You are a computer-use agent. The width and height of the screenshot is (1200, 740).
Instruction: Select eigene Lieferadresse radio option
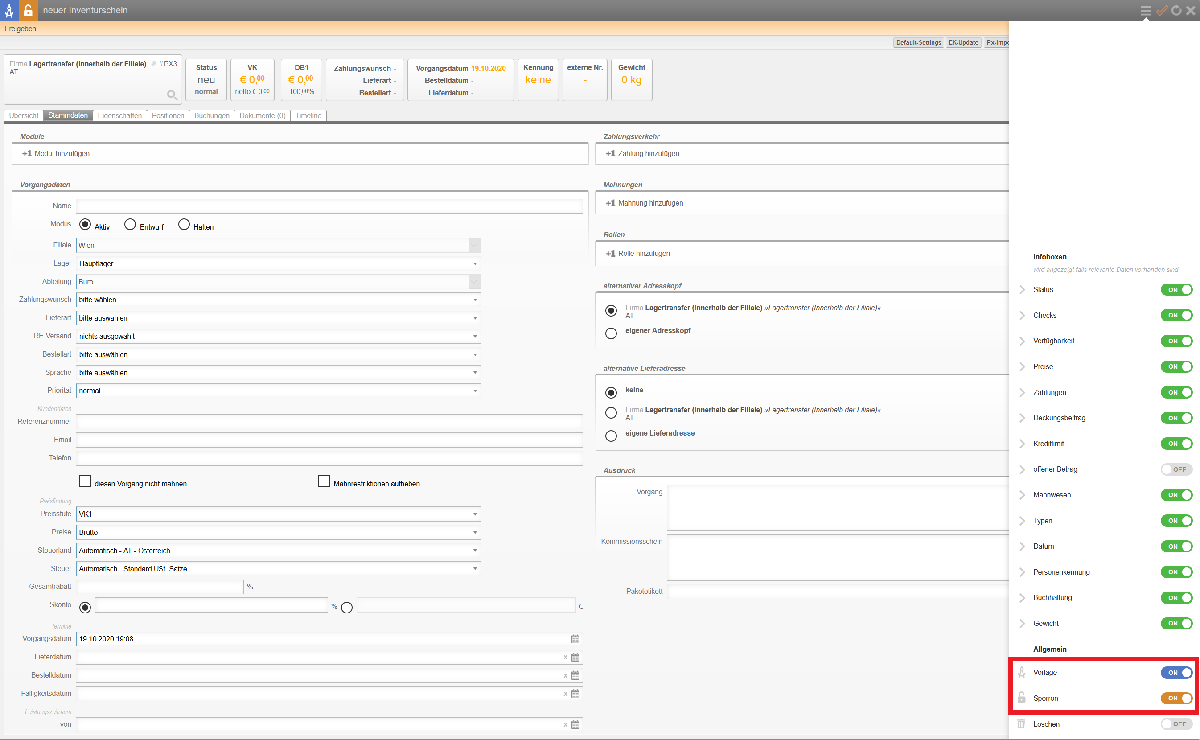pyautogui.click(x=611, y=436)
